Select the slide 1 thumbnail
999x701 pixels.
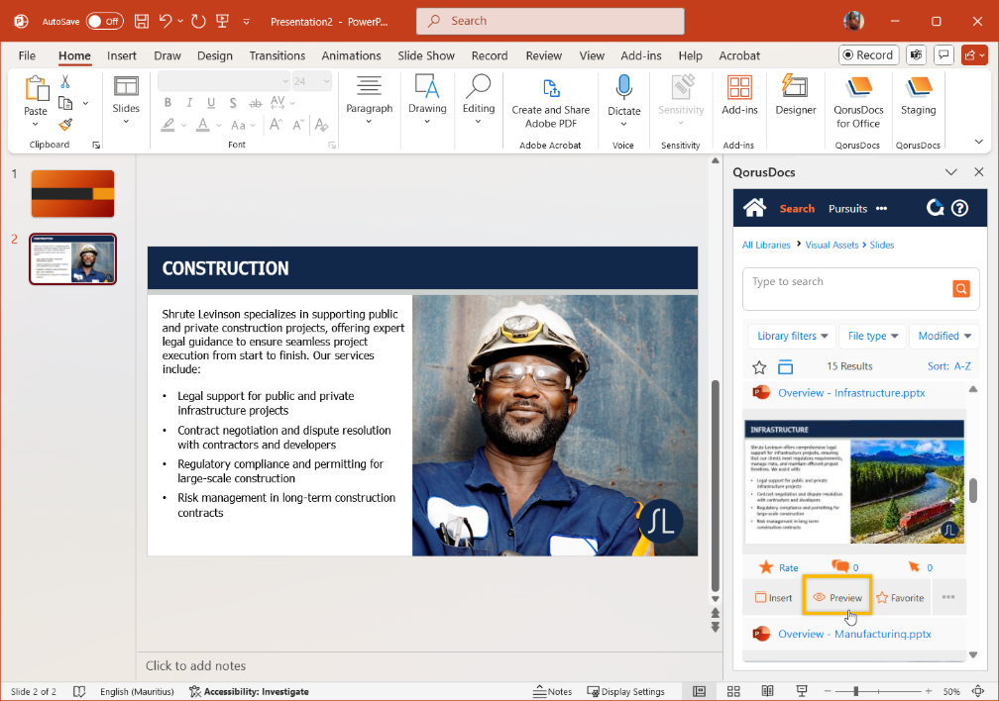pos(72,194)
